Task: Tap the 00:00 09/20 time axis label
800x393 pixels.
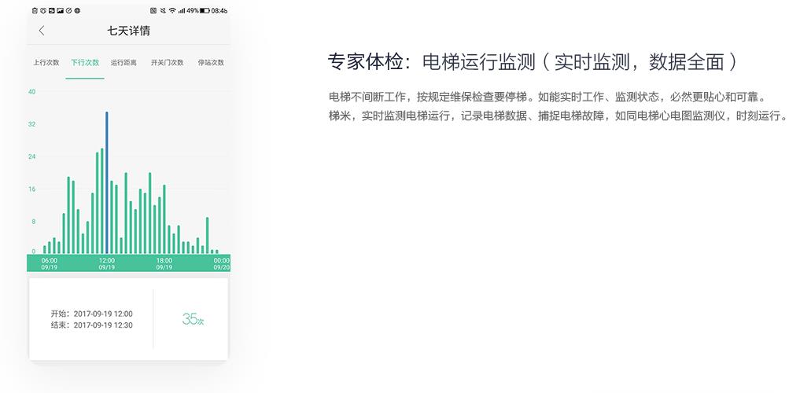Action: [x=221, y=263]
